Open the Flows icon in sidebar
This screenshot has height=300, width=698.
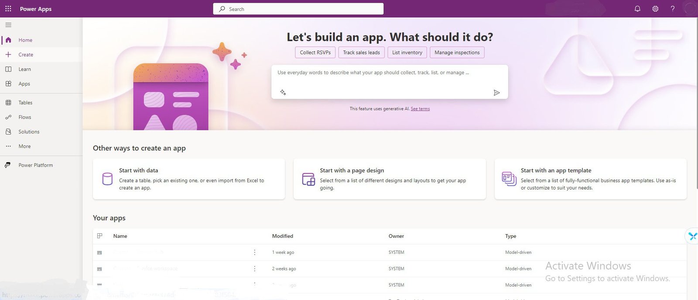tap(8, 117)
